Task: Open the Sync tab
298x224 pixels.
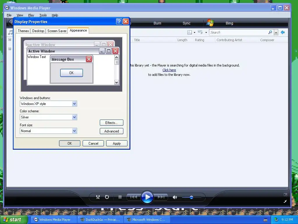Action: 187,23
